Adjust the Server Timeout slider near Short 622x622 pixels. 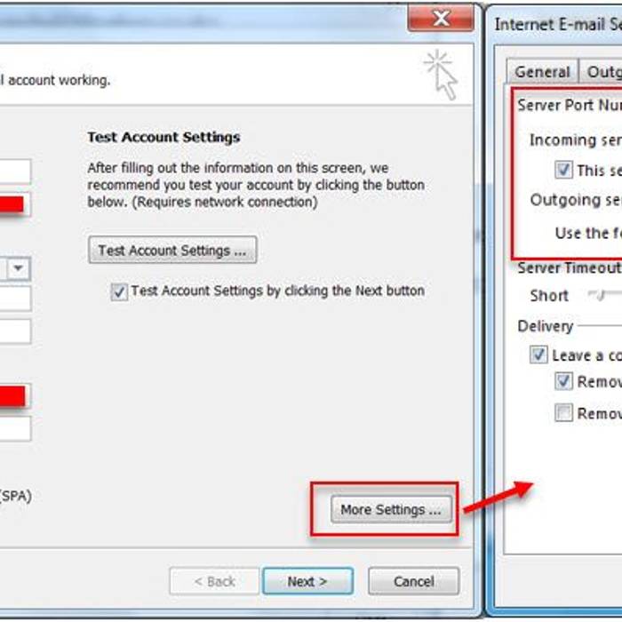(x=601, y=295)
